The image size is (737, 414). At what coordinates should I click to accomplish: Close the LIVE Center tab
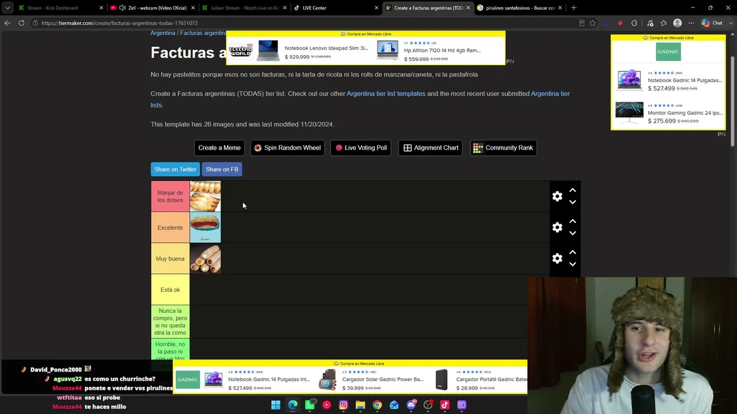coord(377,8)
